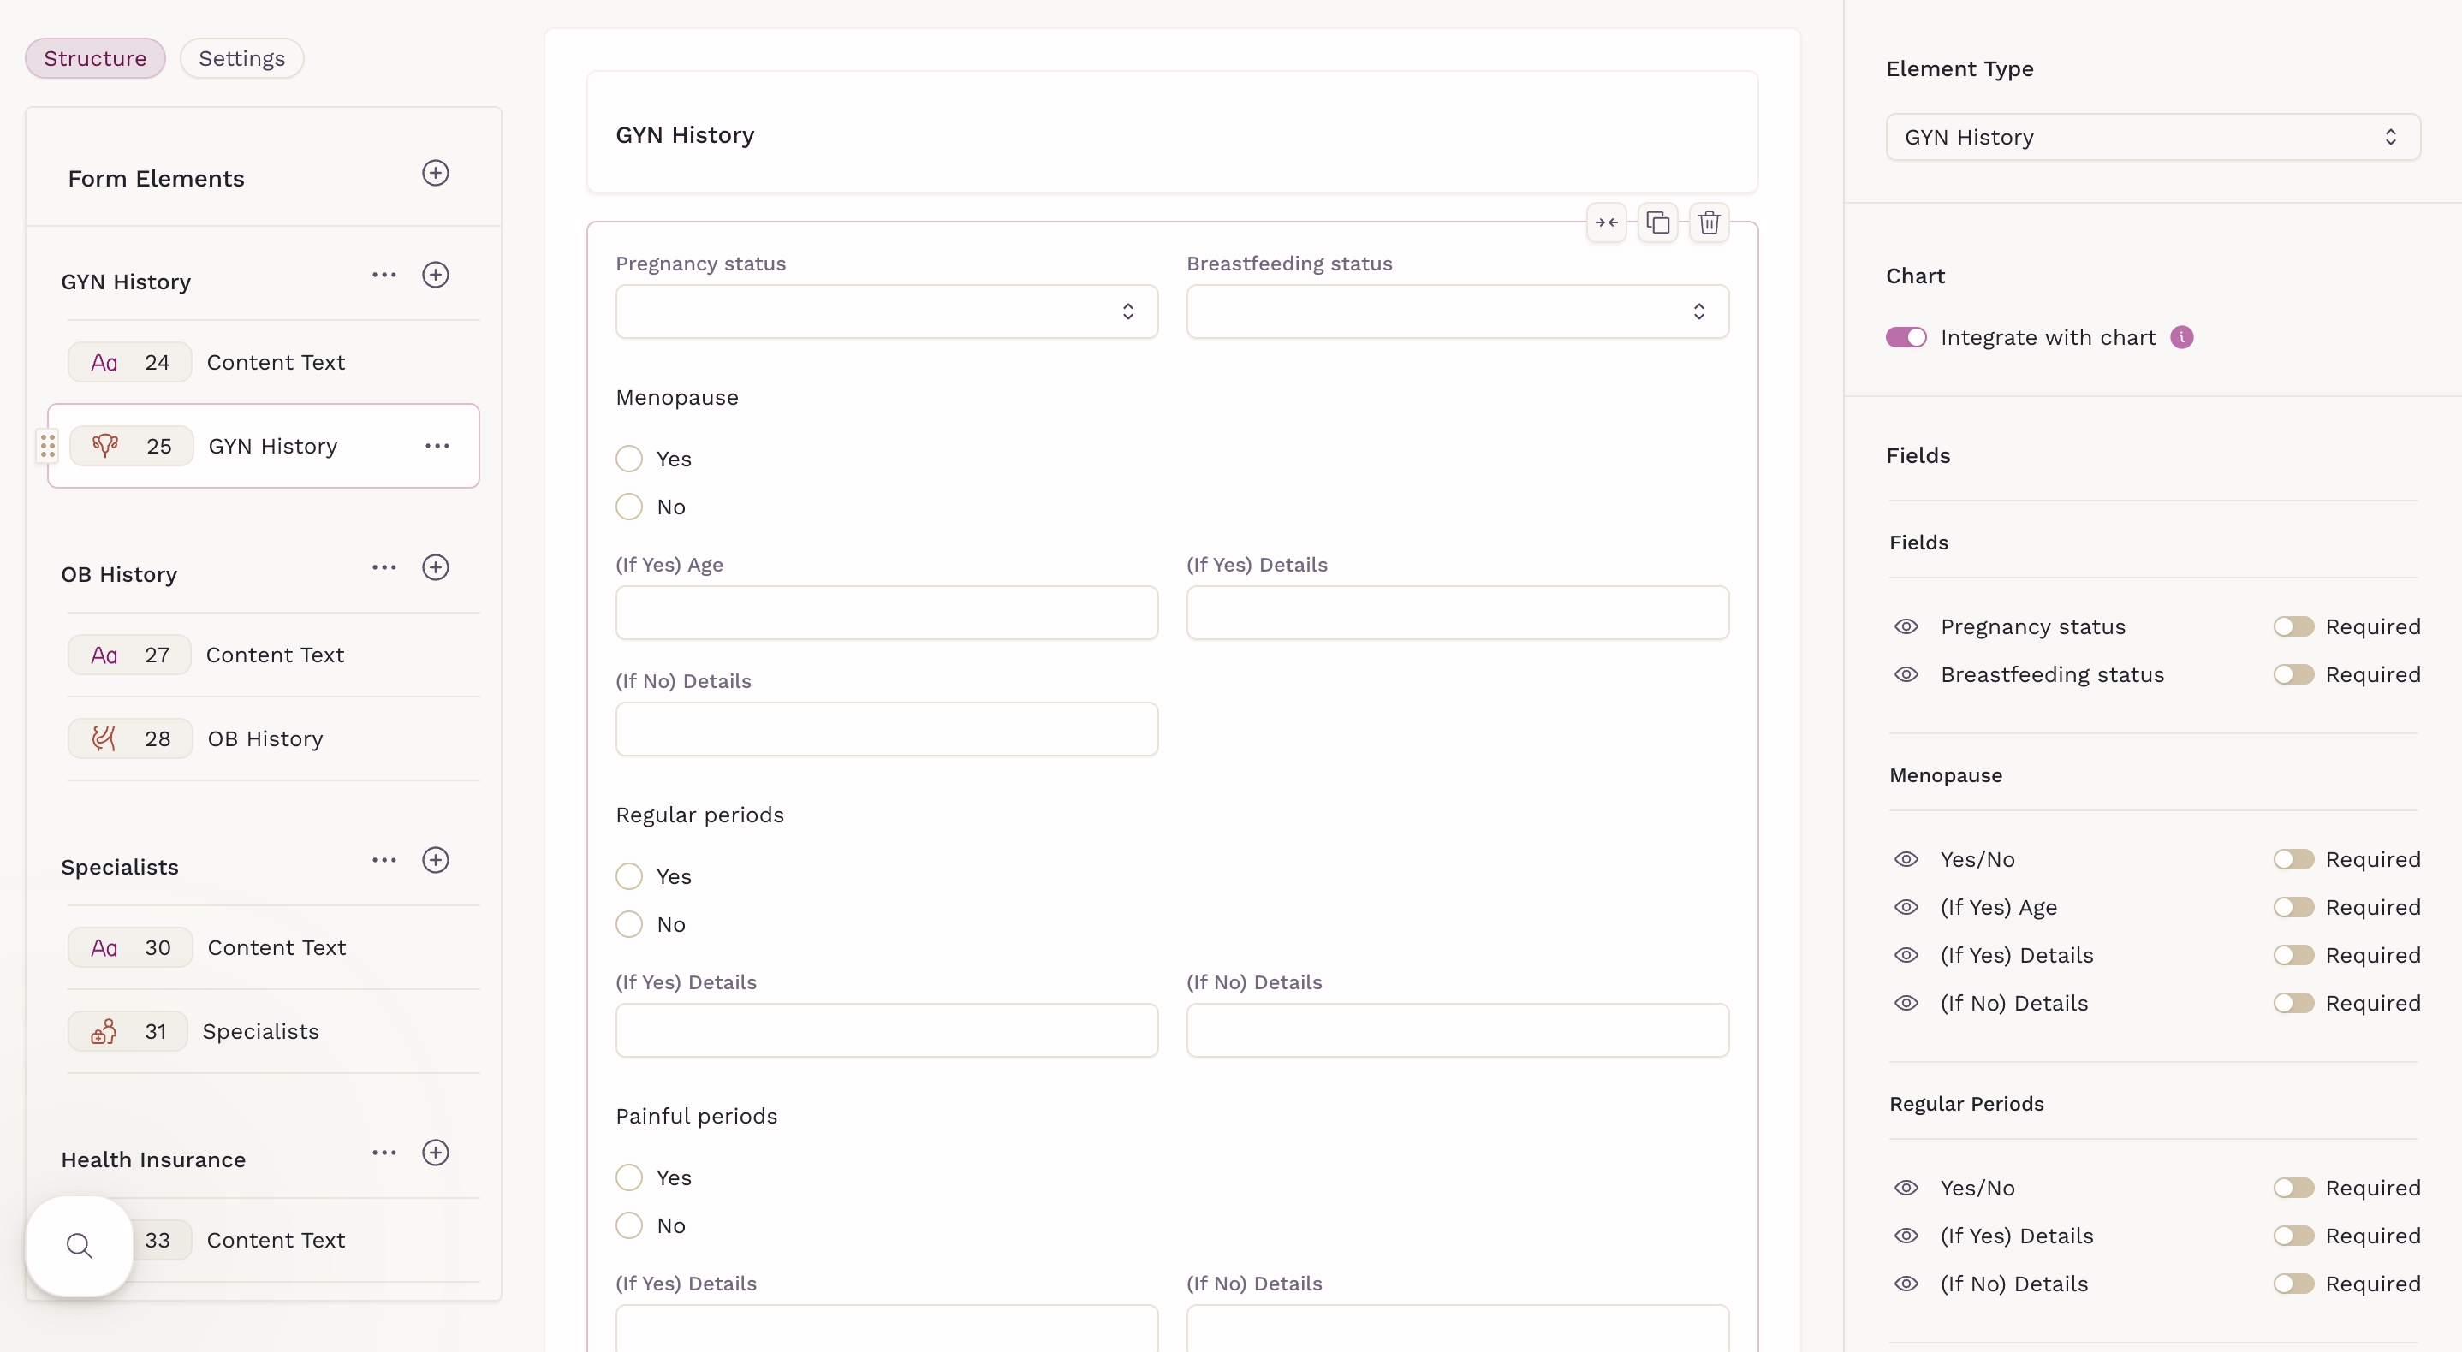The height and width of the screenshot is (1352, 2462).
Task: Open the three-dots menu for element 25 GYN History
Action: (437, 446)
